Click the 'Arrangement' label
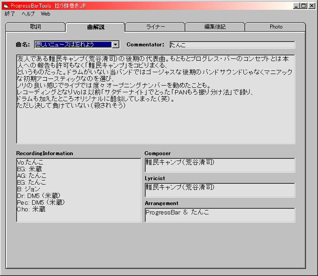This screenshot has height=276, width=318. tap(162, 203)
